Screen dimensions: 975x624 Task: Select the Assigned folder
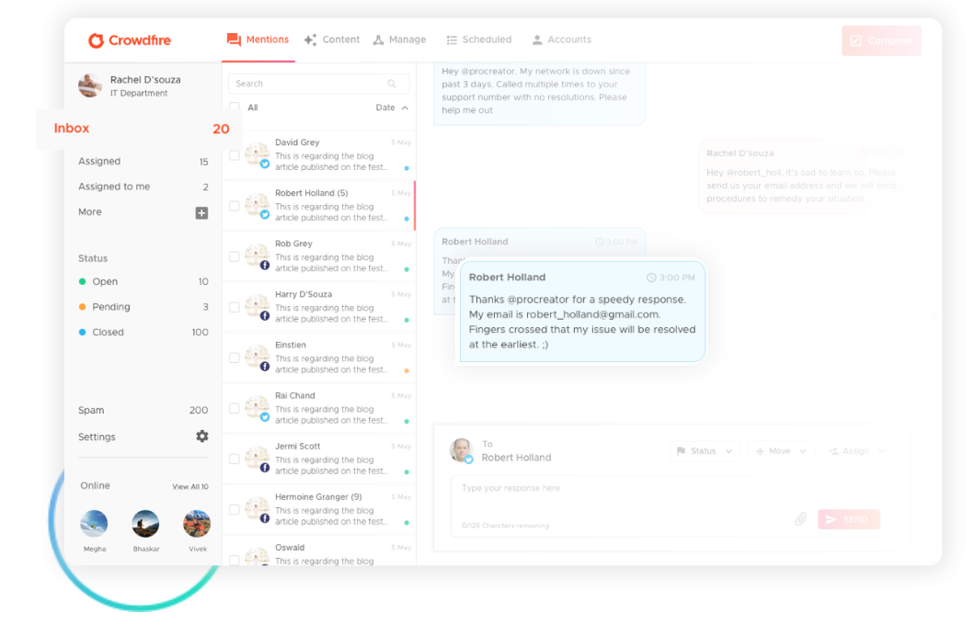click(143, 162)
